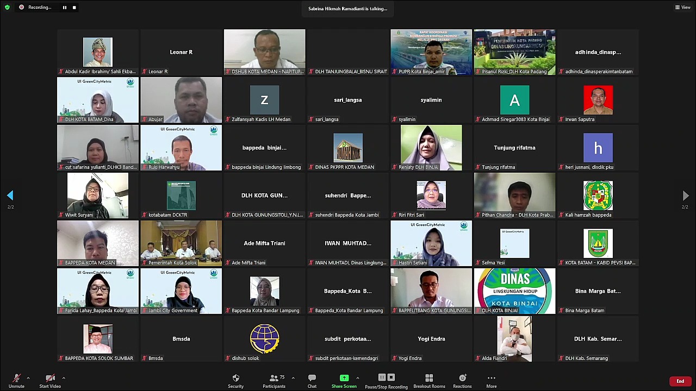Select the DLH KOTA BINJAI video tile
The width and height of the screenshot is (696, 391).
tap(514, 291)
